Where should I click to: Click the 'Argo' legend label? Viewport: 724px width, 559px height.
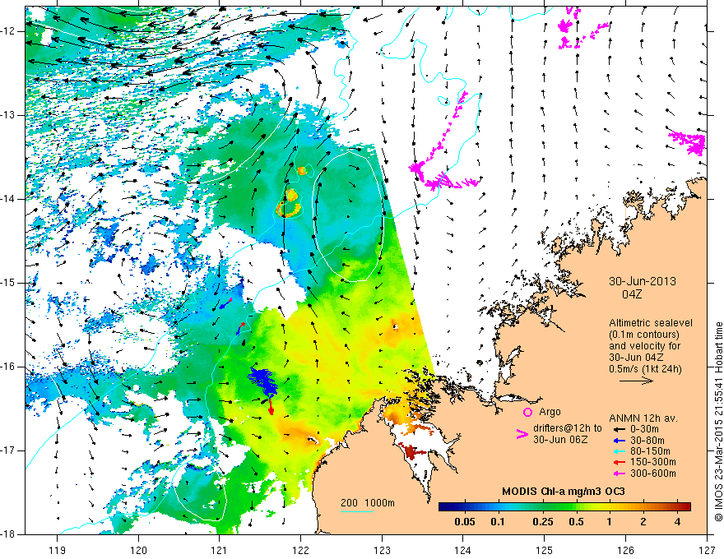click(550, 412)
